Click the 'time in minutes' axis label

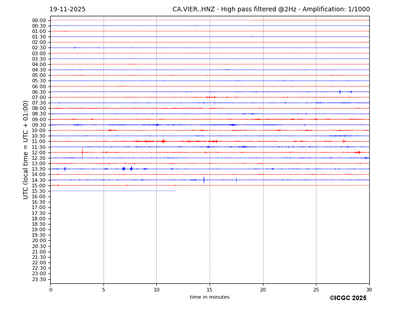pyautogui.click(x=209, y=297)
